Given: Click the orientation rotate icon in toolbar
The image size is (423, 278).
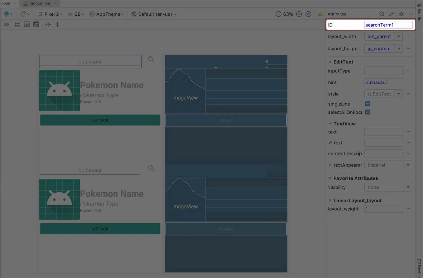Looking at the screenshot, I should point(25,14).
